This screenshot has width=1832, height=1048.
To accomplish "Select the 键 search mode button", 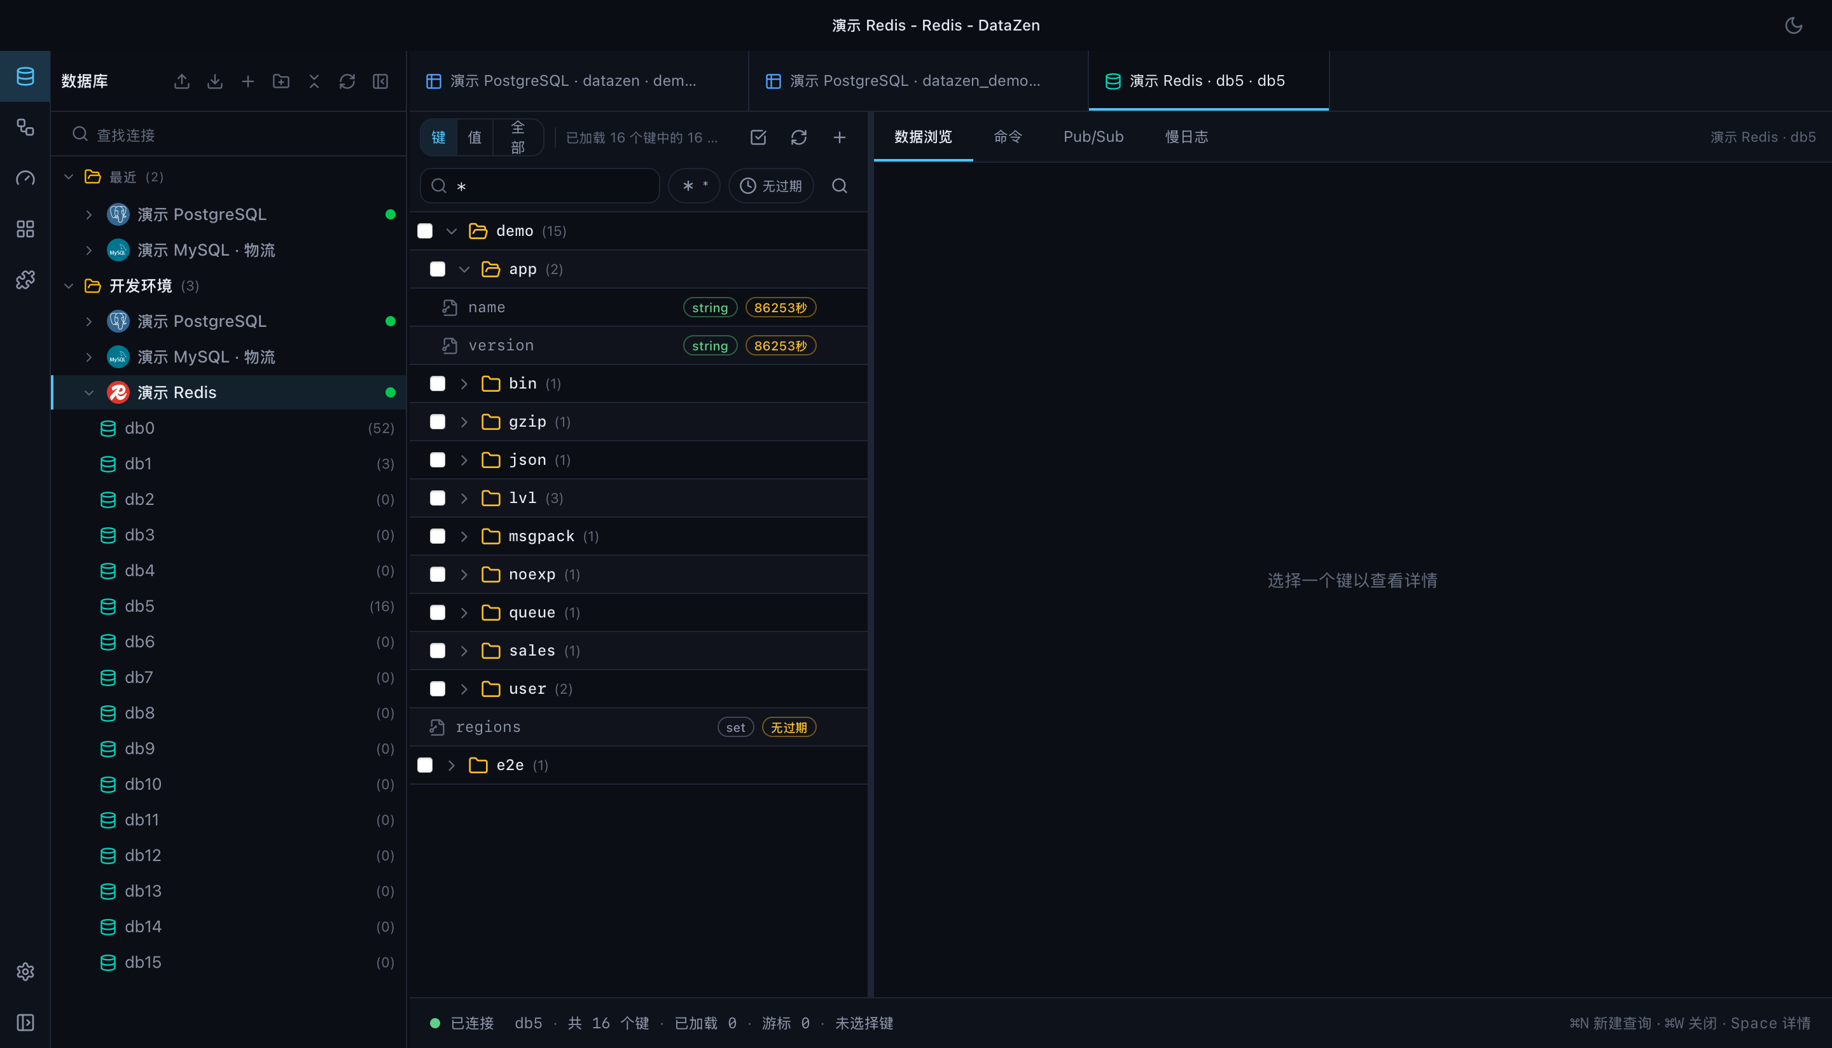I will [438, 137].
